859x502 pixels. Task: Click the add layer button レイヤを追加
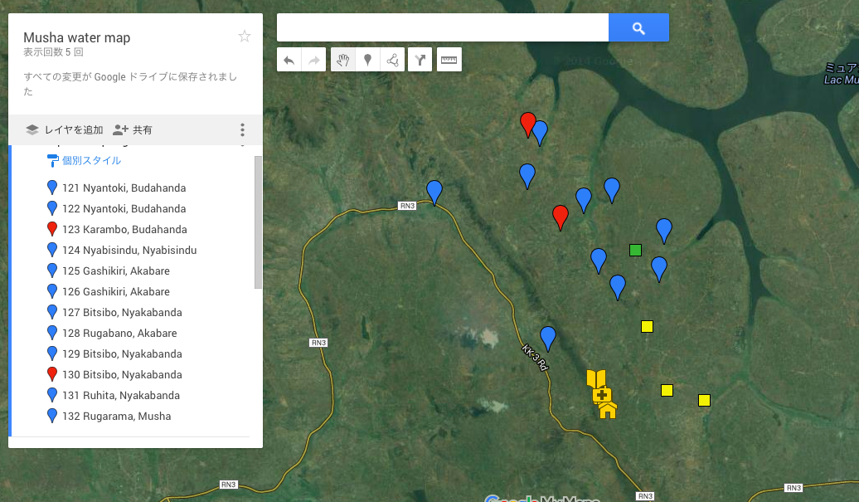click(x=64, y=130)
